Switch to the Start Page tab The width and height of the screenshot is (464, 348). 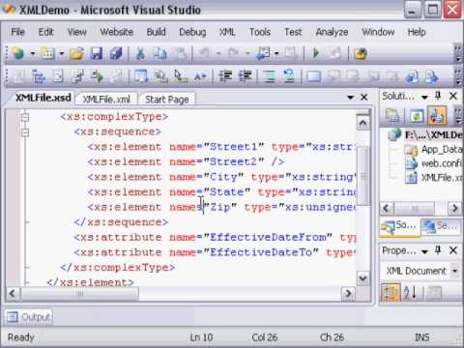point(166,100)
